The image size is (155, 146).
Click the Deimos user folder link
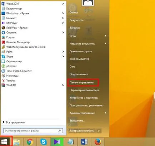74,12
